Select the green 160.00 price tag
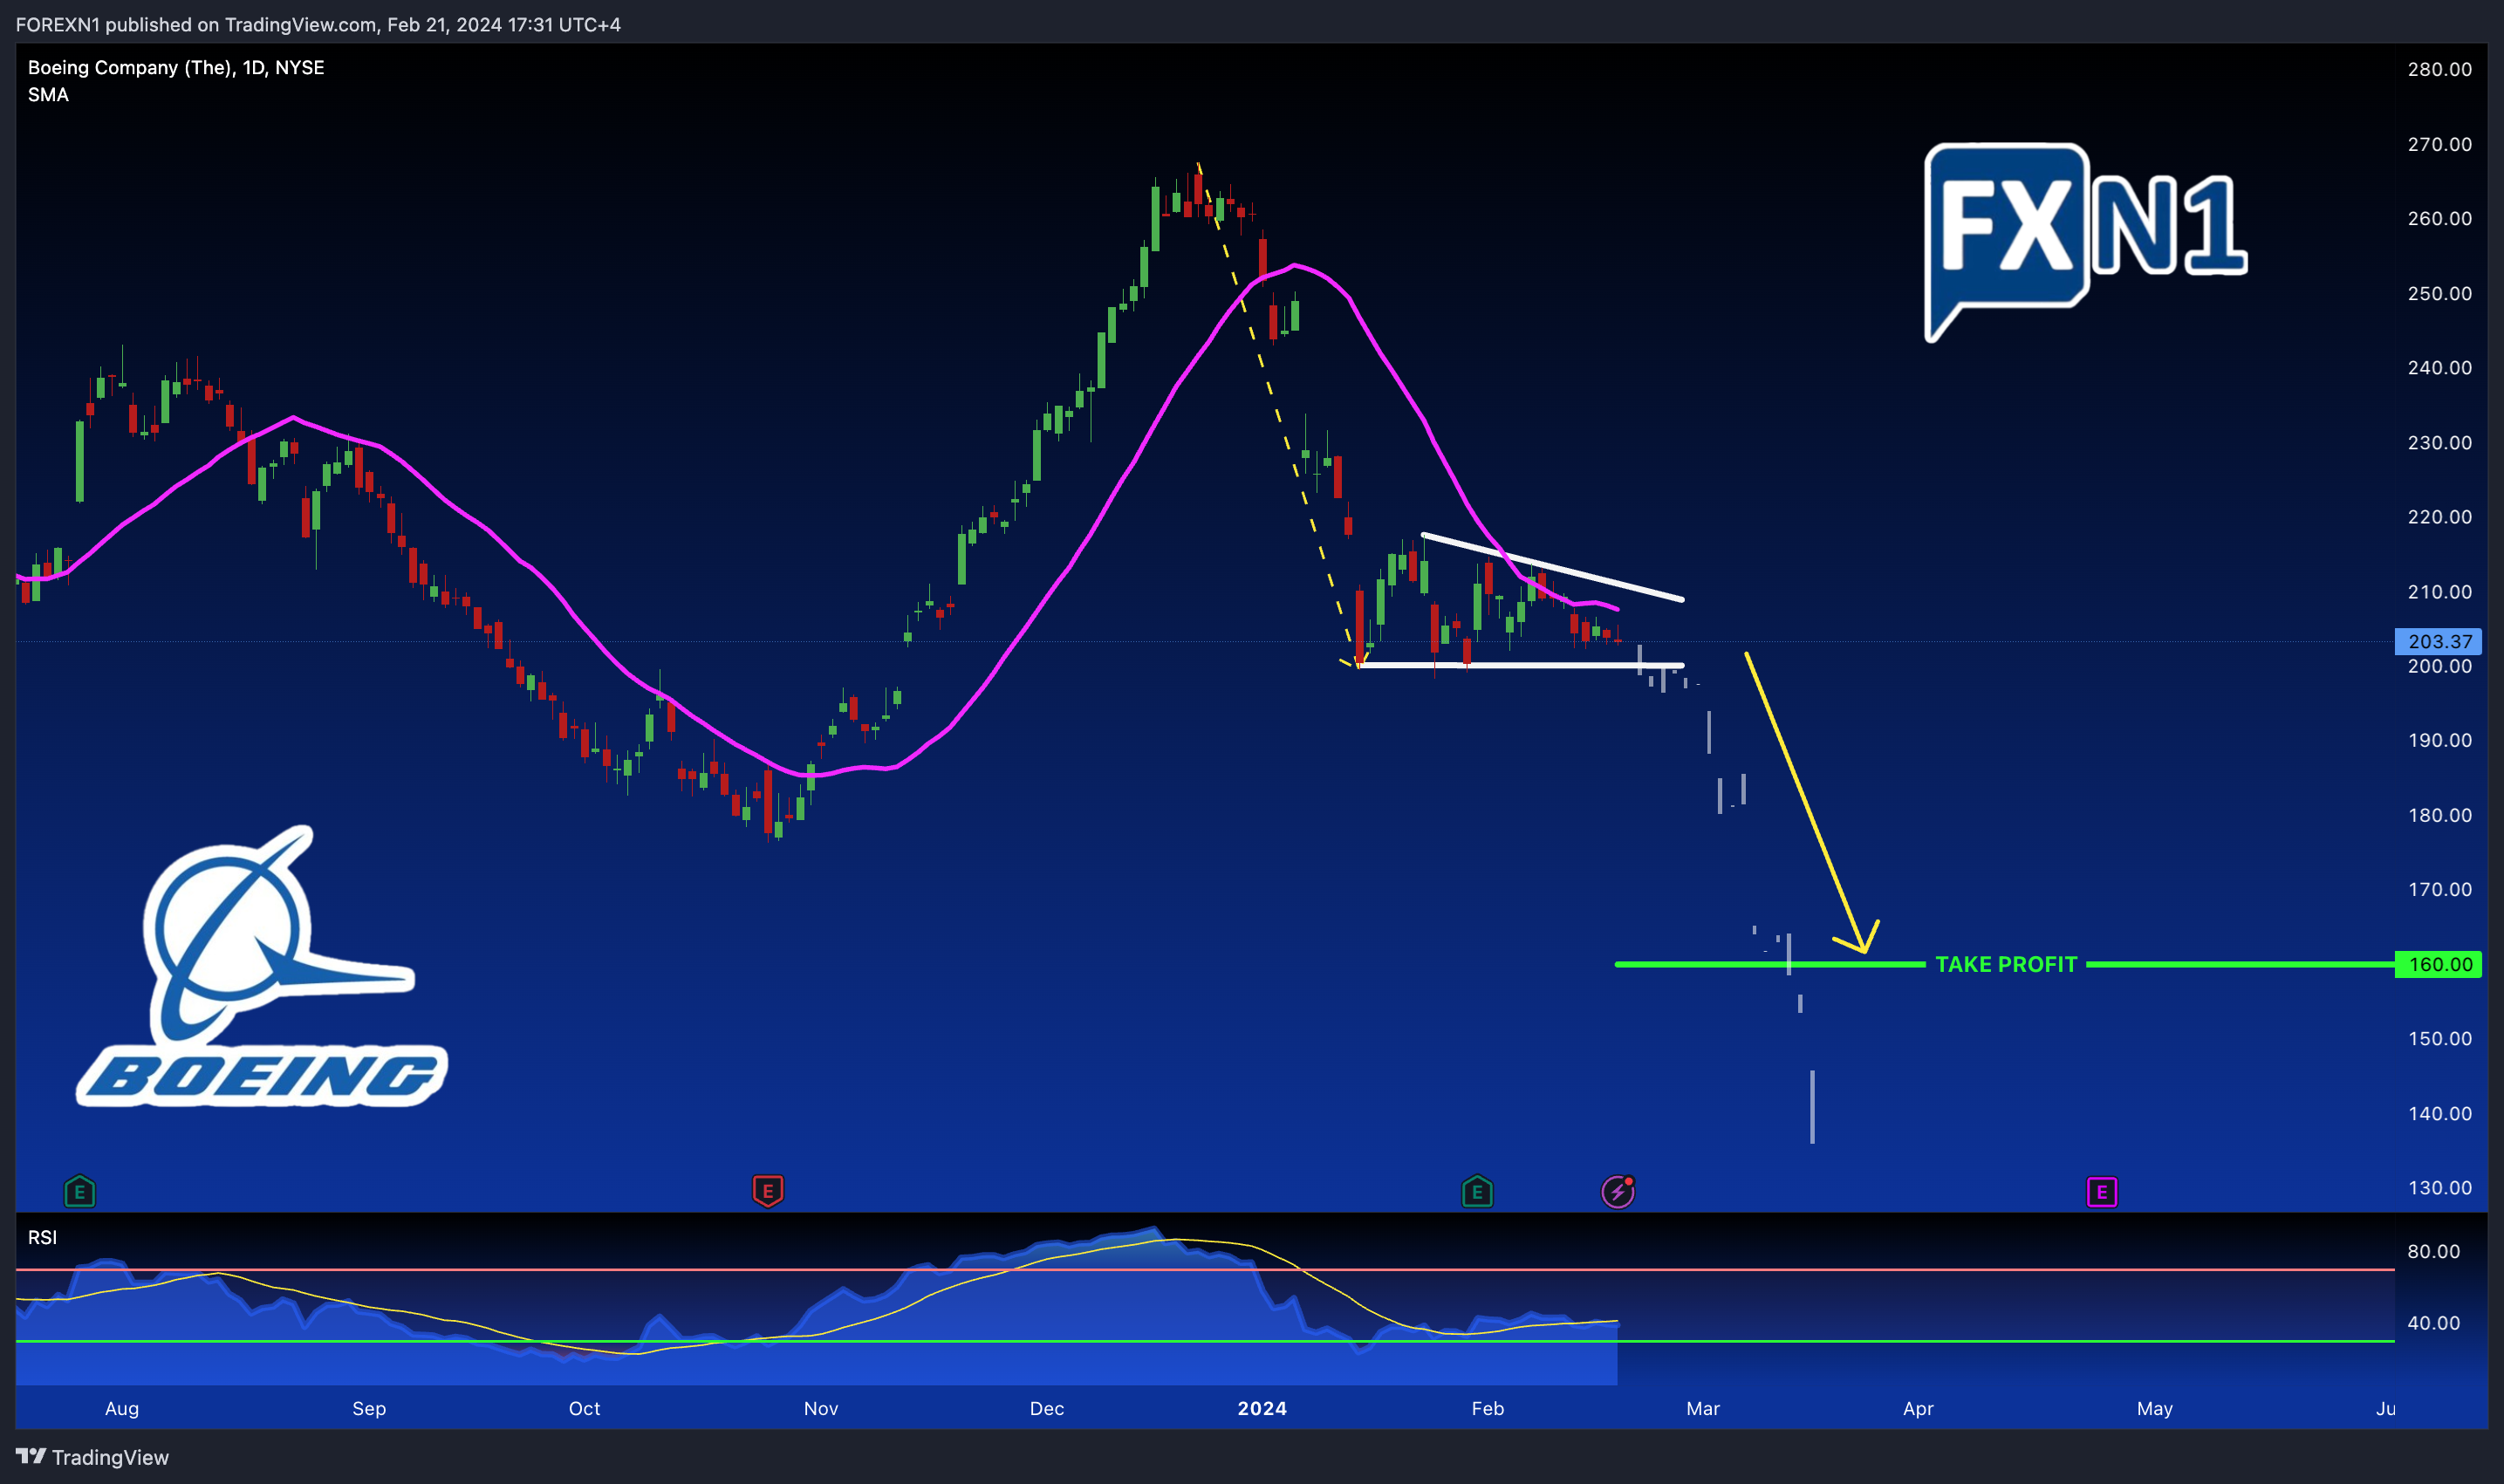Screen dimensions: 2504x1484 click(x=2438, y=964)
